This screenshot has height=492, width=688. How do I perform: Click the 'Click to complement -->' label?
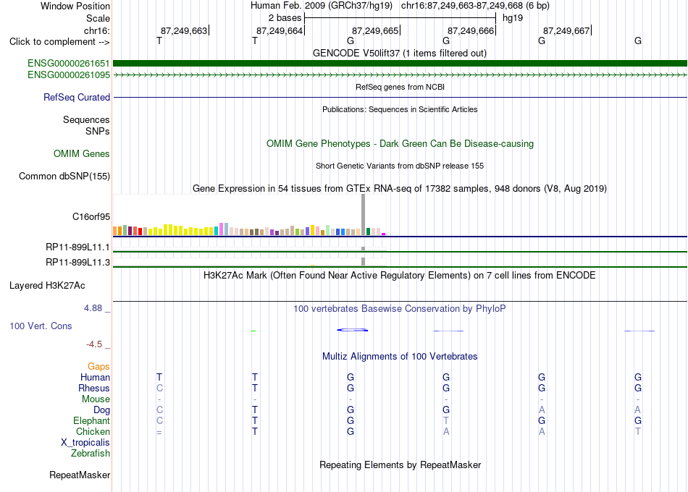[59, 42]
